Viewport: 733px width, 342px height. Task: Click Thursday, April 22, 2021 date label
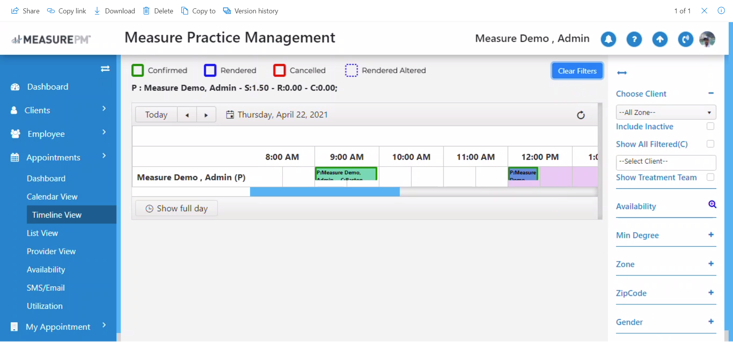pos(283,115)
